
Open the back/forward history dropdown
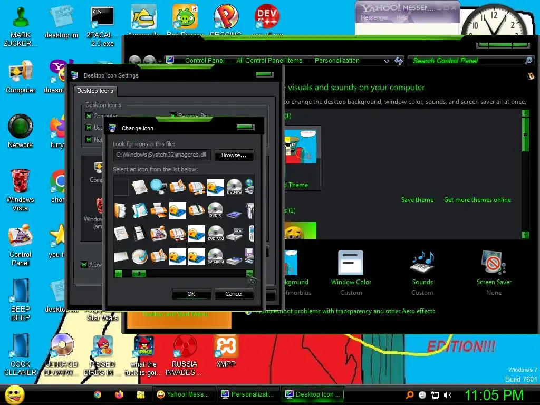pos(160,61)
